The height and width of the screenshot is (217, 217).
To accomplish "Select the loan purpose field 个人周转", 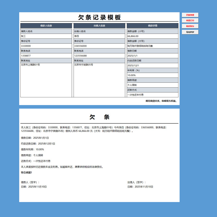I will 152,85.
